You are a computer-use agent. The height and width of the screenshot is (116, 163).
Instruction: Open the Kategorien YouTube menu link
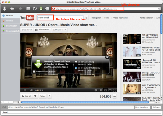coord(96,18)
